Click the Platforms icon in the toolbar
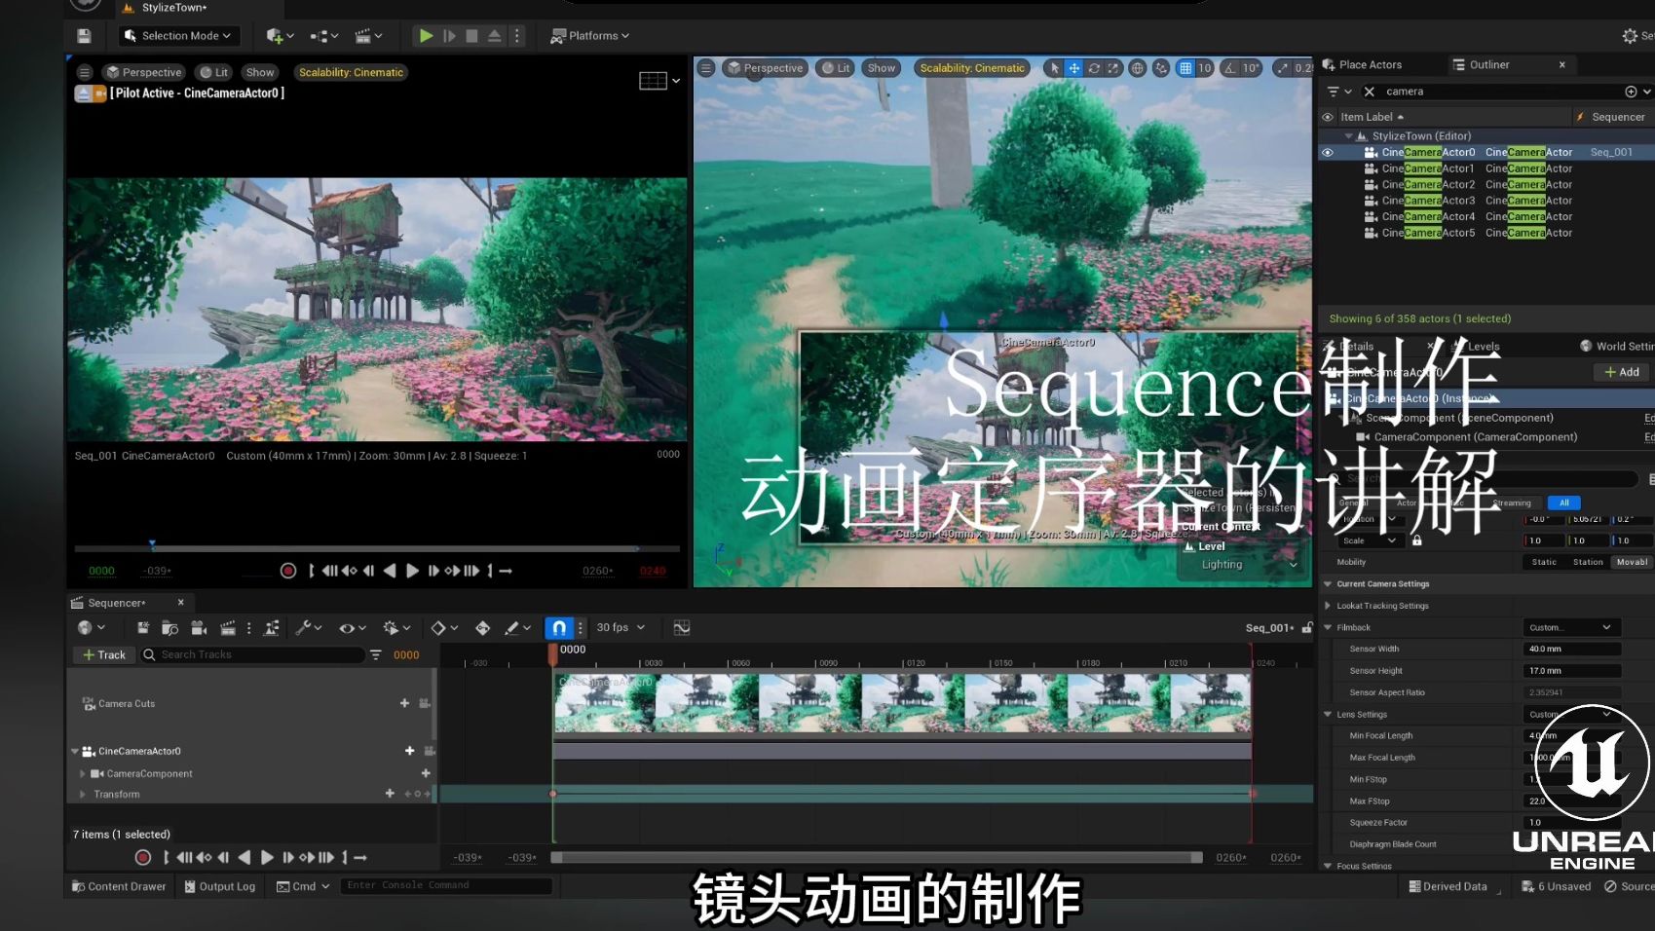 click(x=588, y=35)
